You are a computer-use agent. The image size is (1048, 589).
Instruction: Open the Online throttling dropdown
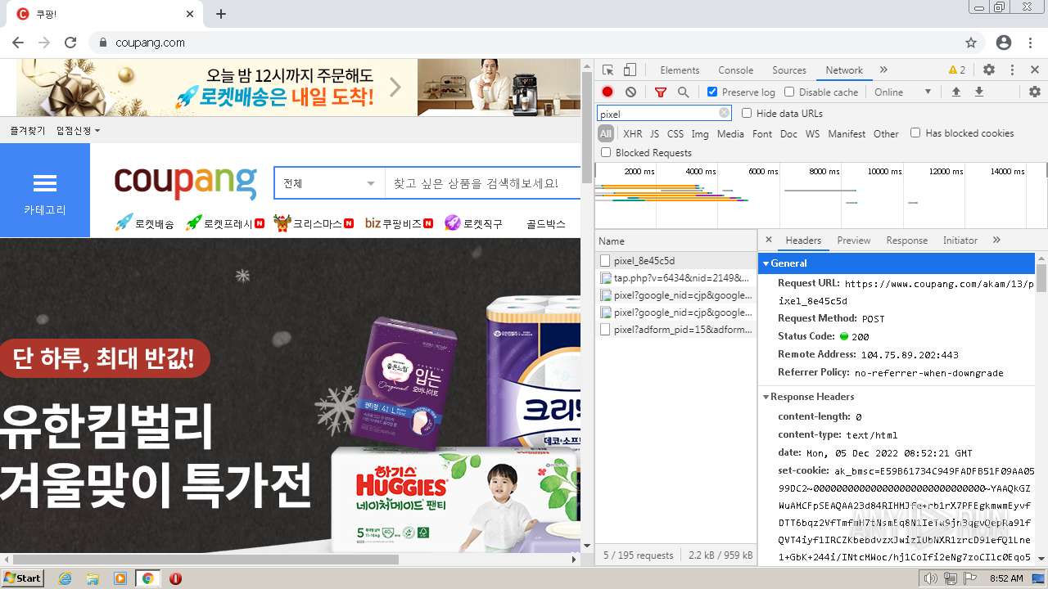pos(902,92)
